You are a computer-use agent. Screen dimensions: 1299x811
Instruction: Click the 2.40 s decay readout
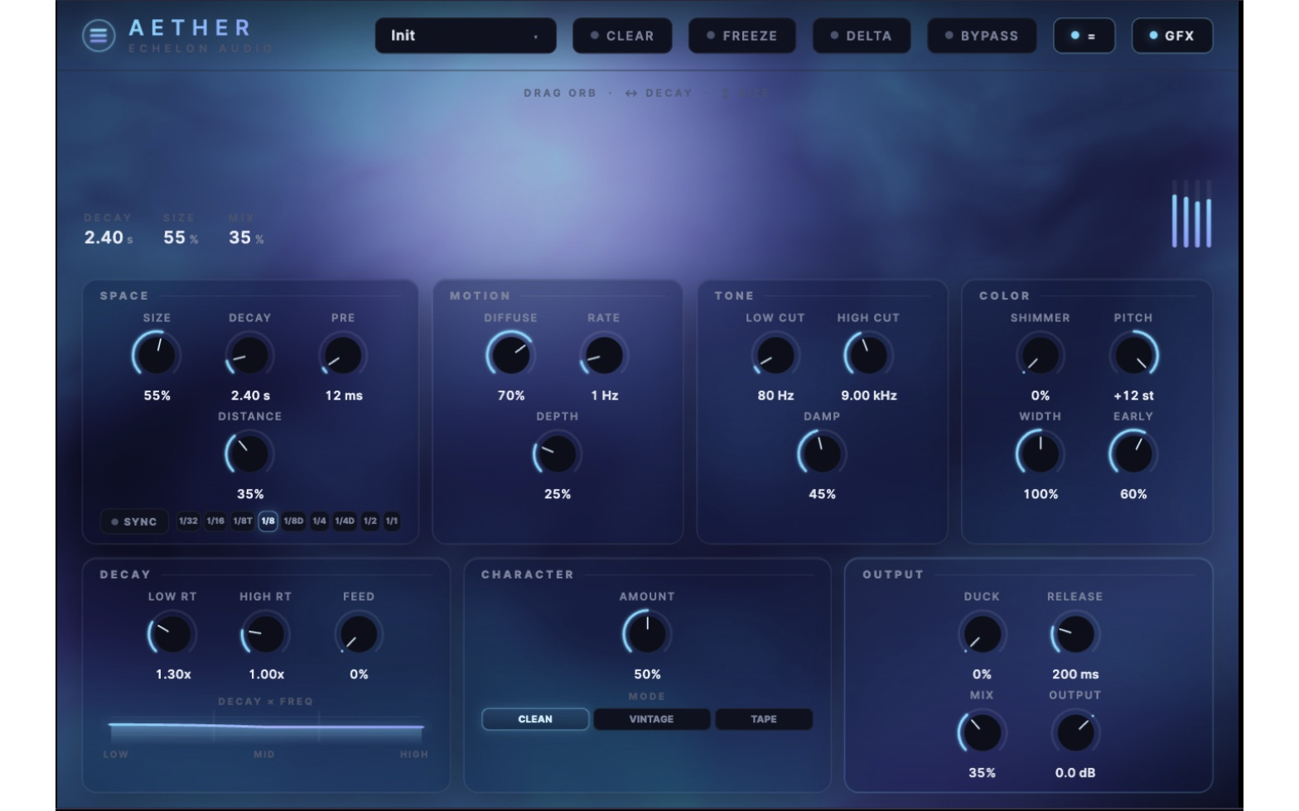coord(109,238)
